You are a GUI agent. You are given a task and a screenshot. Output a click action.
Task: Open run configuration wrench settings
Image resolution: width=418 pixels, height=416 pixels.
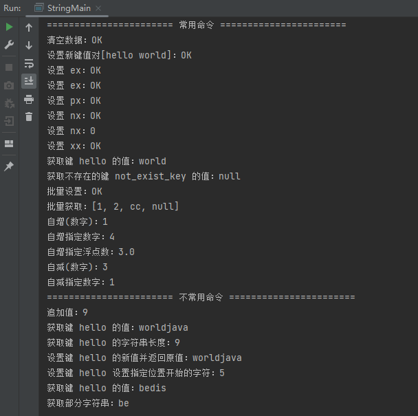pyautogui.click(x=9, y=45)
